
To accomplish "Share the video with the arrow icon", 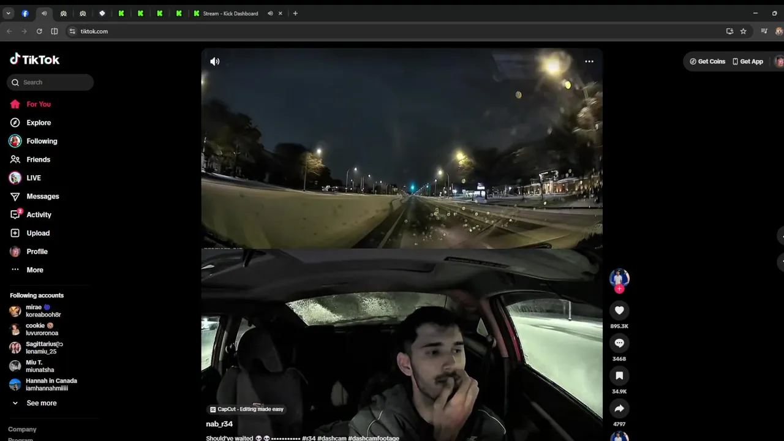I will point(619,409).
